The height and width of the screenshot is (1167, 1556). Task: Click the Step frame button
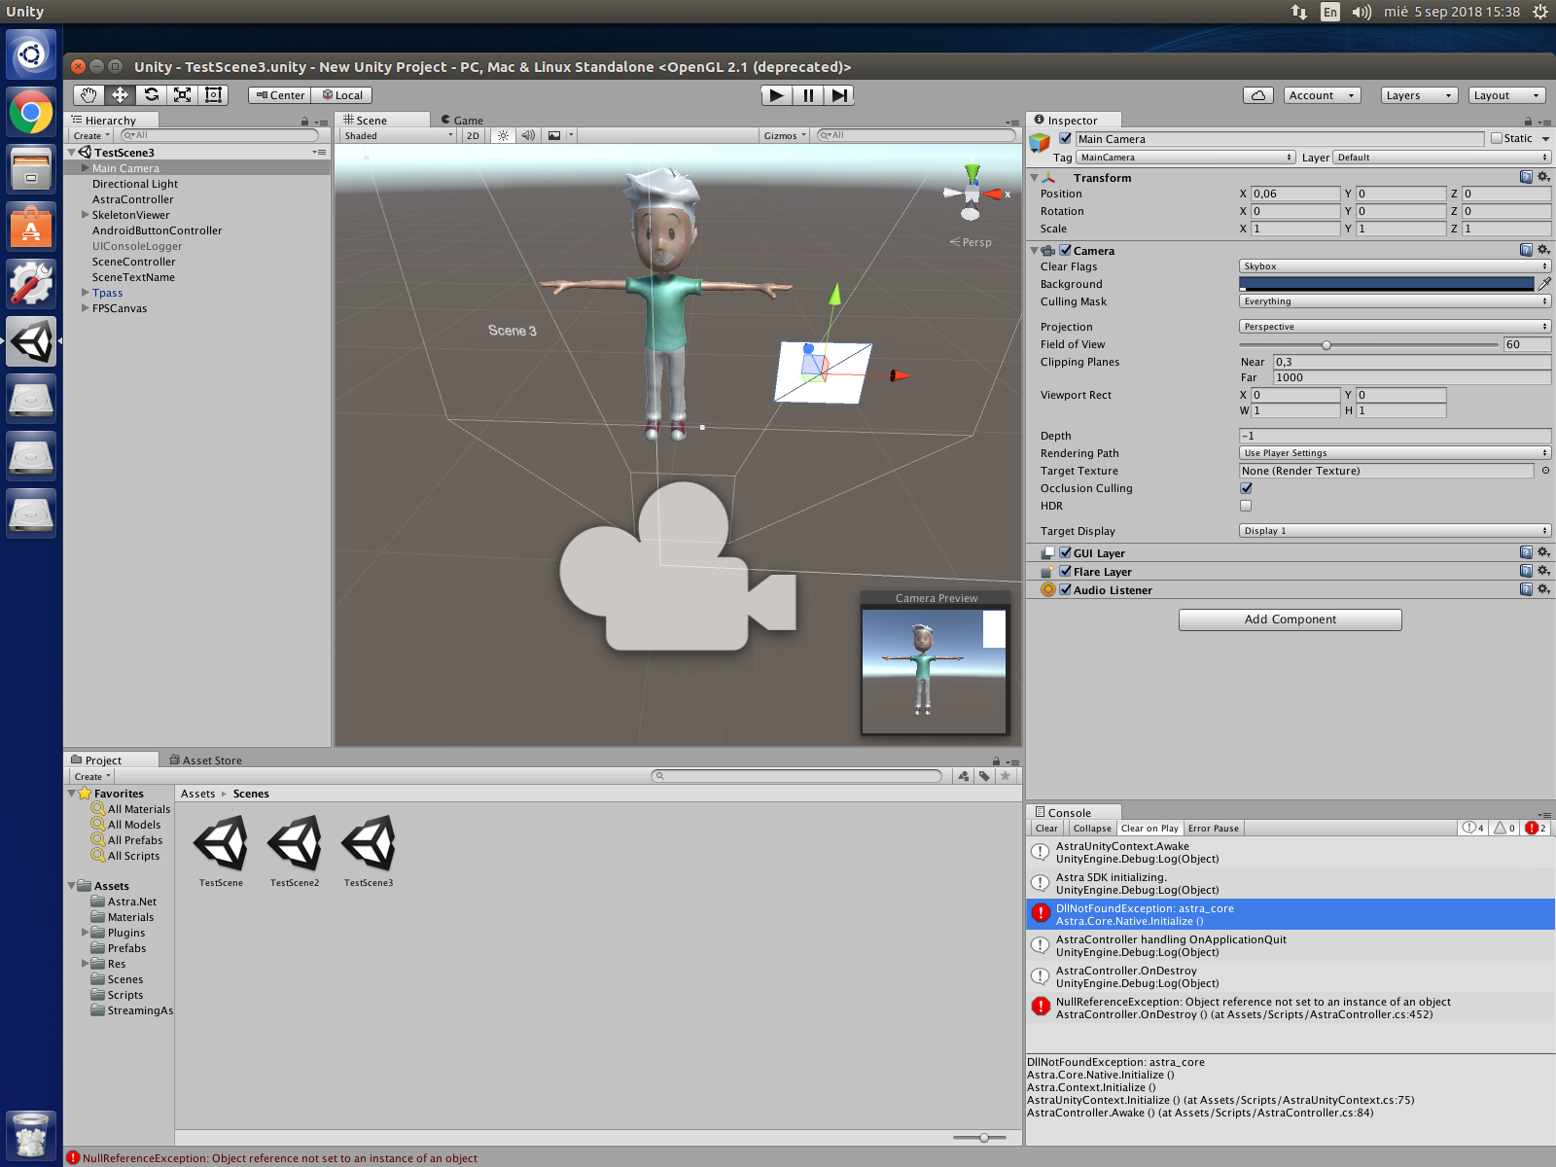click(x=839, y=95)
